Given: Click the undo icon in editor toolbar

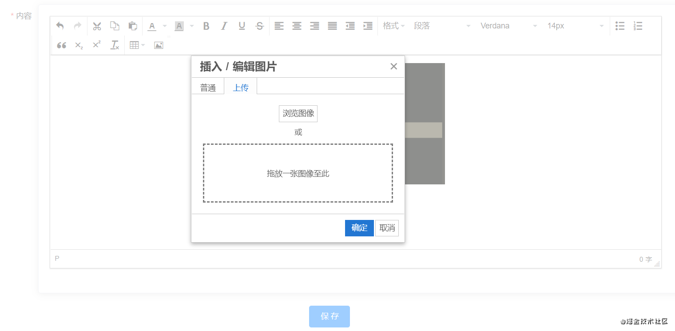Looking at the screenshot, I should (x=60, y=26).
